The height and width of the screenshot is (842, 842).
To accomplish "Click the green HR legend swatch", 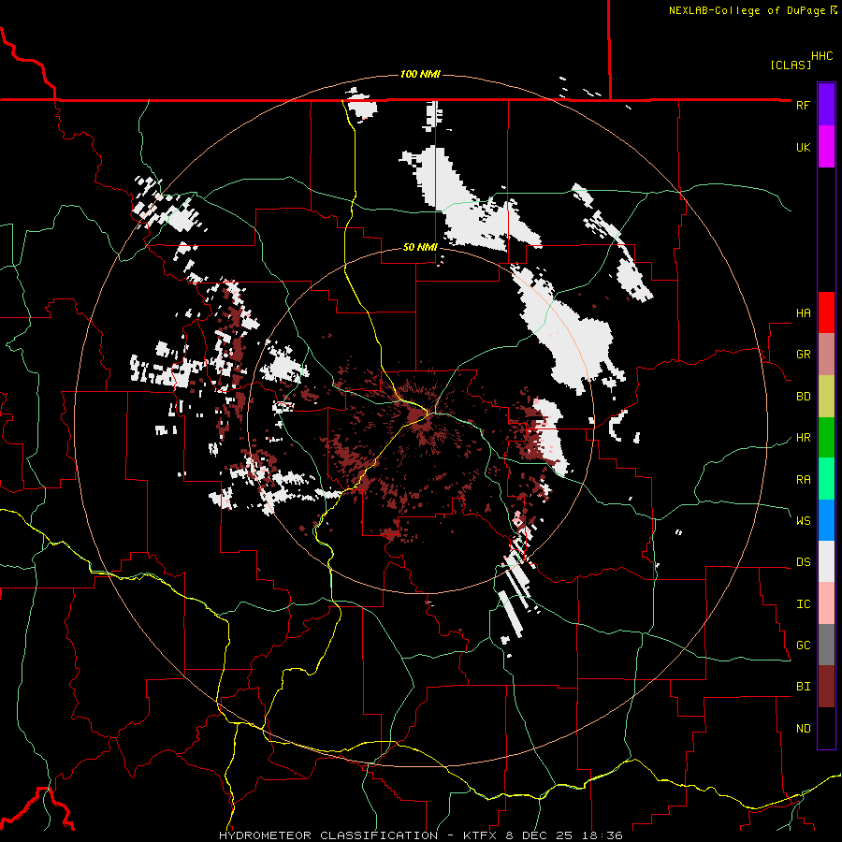I will pos(826,438).
